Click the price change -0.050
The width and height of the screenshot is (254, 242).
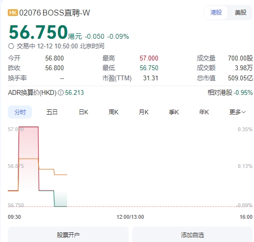click(x=95, y=36)
